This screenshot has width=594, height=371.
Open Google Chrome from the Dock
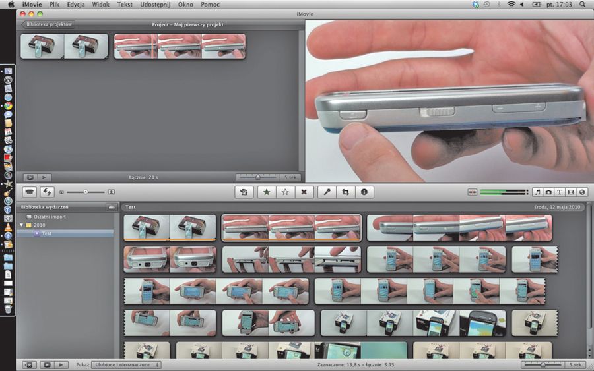[8, 105]
